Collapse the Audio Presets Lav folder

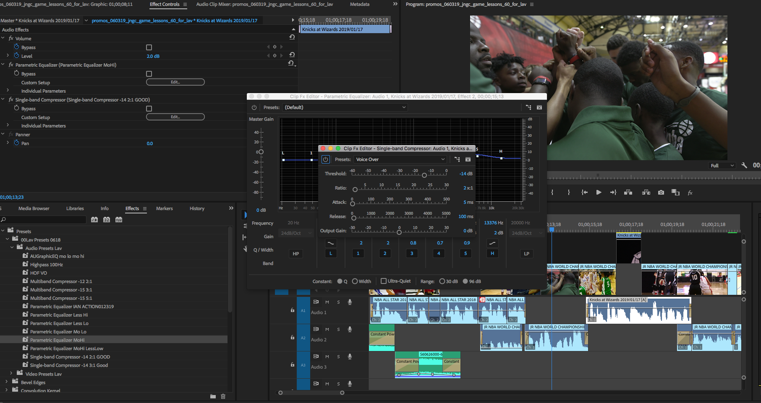[12, 248]
